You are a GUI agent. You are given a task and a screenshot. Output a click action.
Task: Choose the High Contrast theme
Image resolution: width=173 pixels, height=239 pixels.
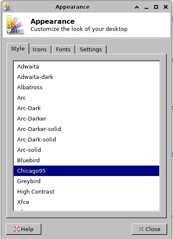coord(86,191)
